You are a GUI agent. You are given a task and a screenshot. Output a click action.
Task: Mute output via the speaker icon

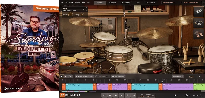(175, 95)
